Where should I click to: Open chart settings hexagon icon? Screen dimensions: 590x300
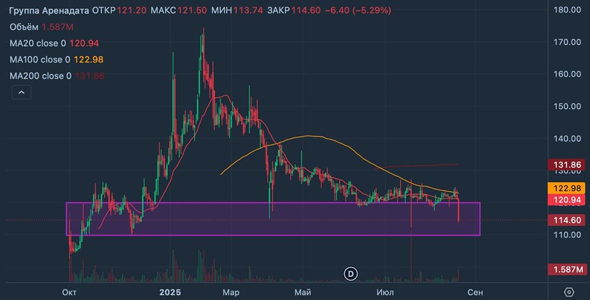coord(569,292)
